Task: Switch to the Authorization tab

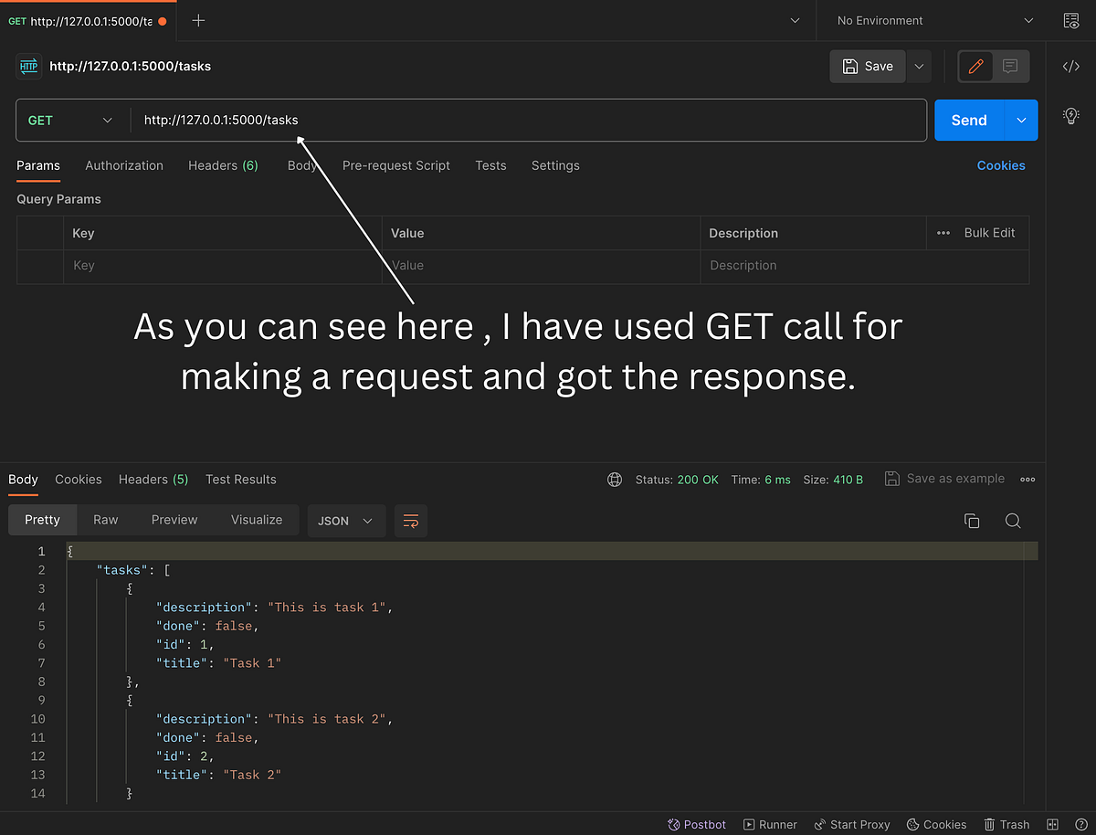Action: (124, 165)
